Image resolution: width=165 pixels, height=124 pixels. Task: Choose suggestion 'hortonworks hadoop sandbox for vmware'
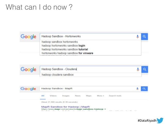click(x=67, y=53)
